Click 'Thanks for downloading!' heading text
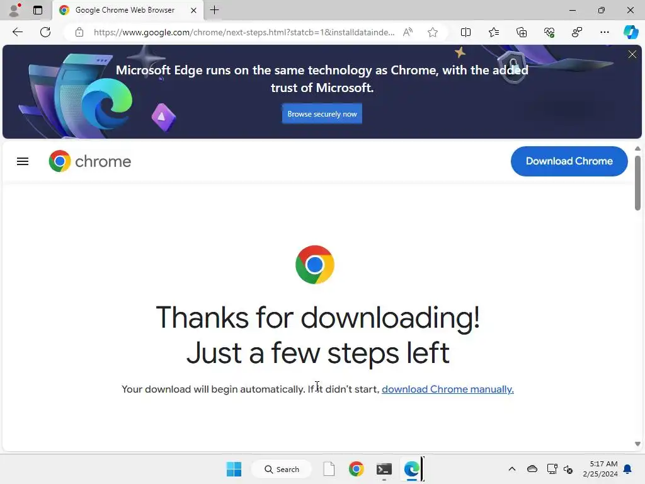645x484 pixels. [317, 318]
